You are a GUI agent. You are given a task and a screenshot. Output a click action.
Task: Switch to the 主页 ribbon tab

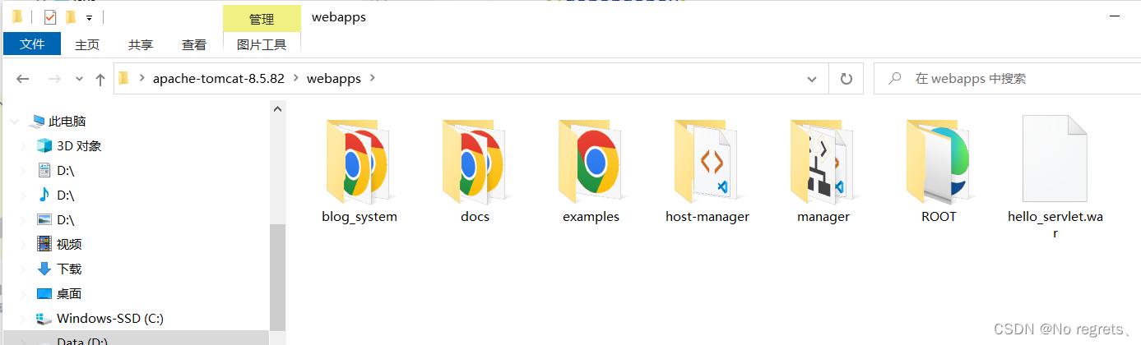[87, 45]
